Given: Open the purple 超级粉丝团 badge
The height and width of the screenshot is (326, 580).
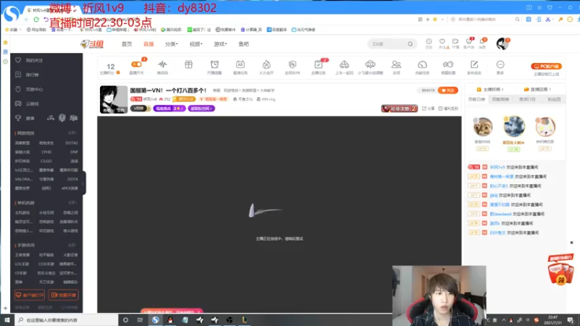Looking at the screenshot, I should pyautogui.click(x=202, y=108).
